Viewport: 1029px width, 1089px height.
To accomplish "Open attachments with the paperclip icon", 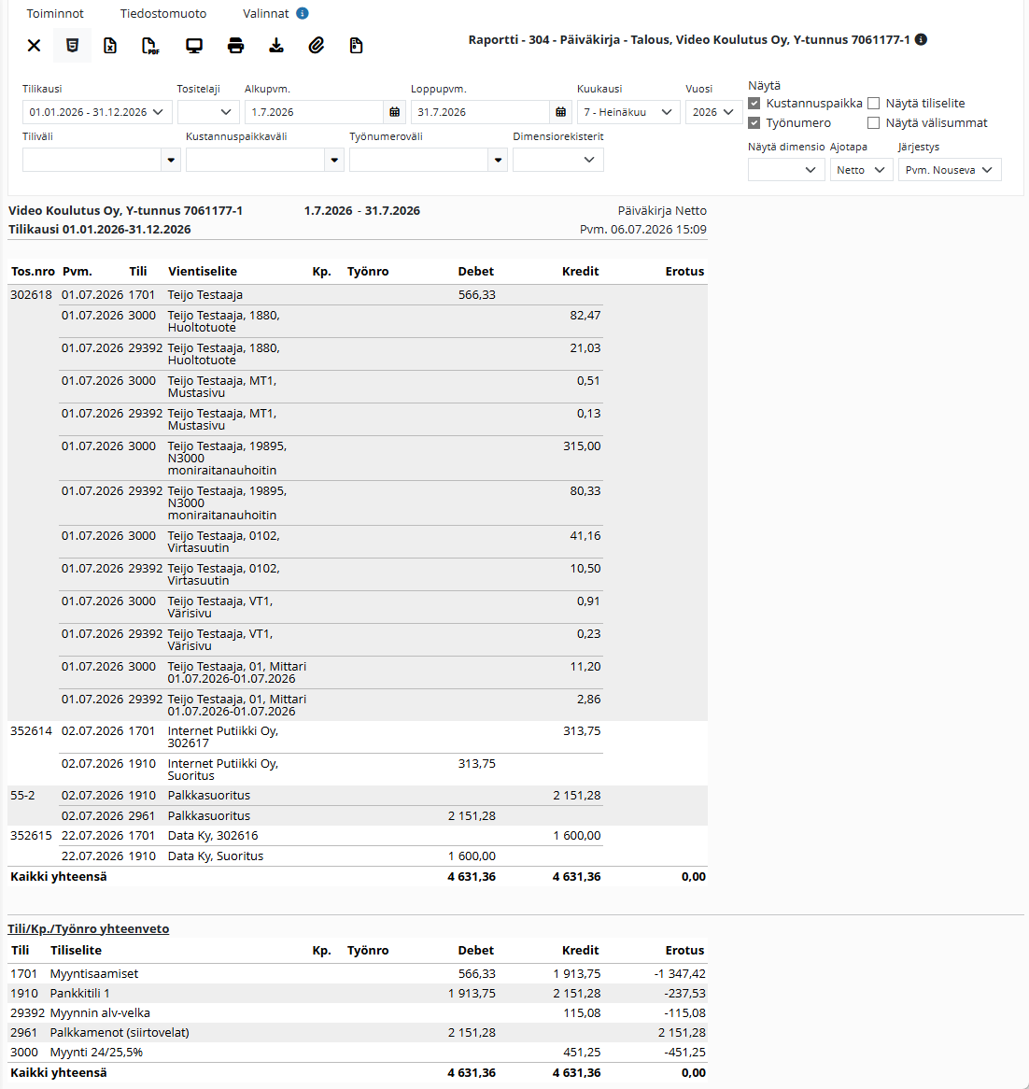I will pyautogui.click(x=317, y=46).
